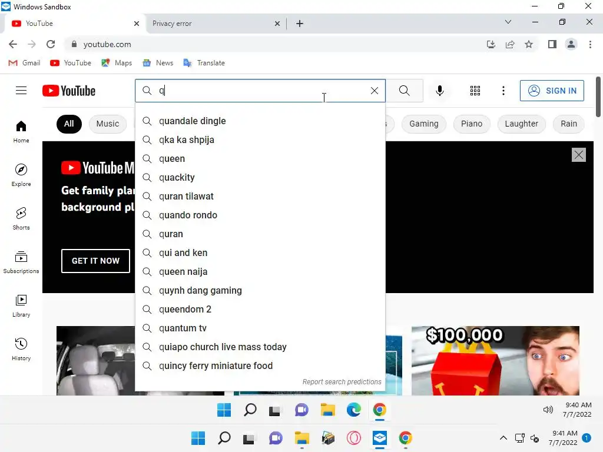Open the YouTube apps grid

click(x=475, y=91)
